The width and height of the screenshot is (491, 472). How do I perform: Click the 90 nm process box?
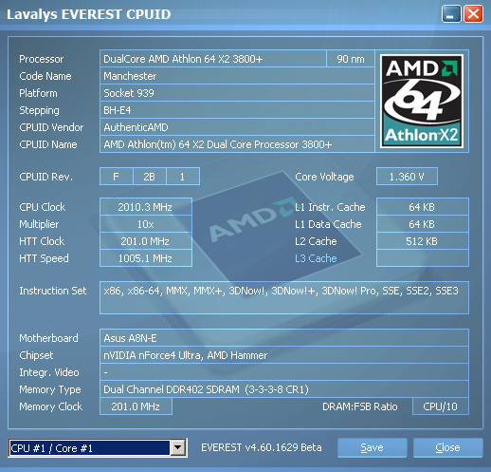coord(351,59)
